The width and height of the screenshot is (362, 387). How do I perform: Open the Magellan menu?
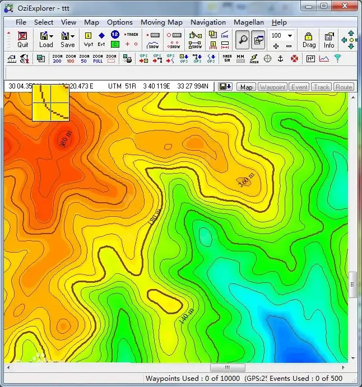click(x=248, y=22)
